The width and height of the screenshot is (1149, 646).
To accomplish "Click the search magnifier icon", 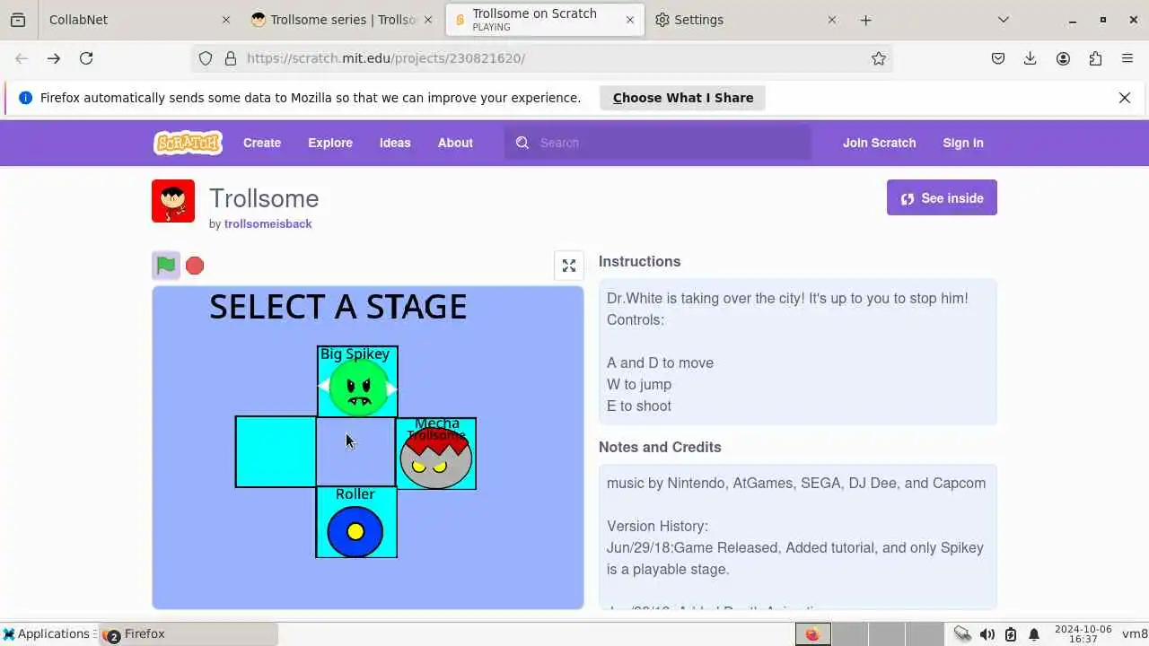I will point(522,143).
